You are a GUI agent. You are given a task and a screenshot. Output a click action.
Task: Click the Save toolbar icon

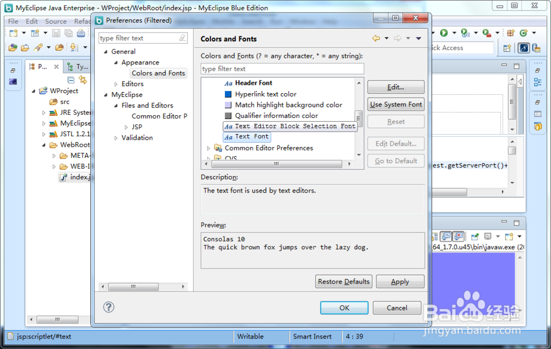tap(56, 34)
